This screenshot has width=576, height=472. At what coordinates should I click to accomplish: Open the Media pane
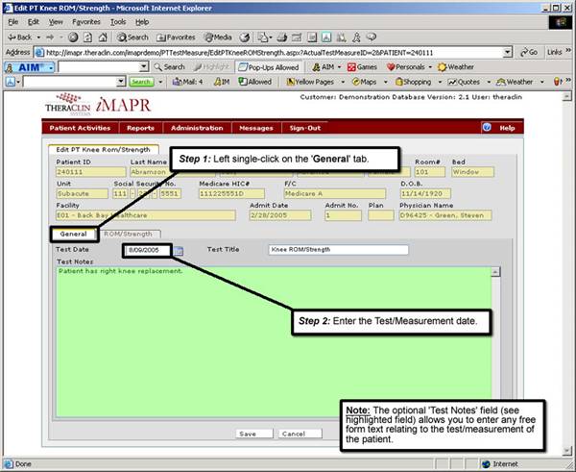click(x=218, y=37)
